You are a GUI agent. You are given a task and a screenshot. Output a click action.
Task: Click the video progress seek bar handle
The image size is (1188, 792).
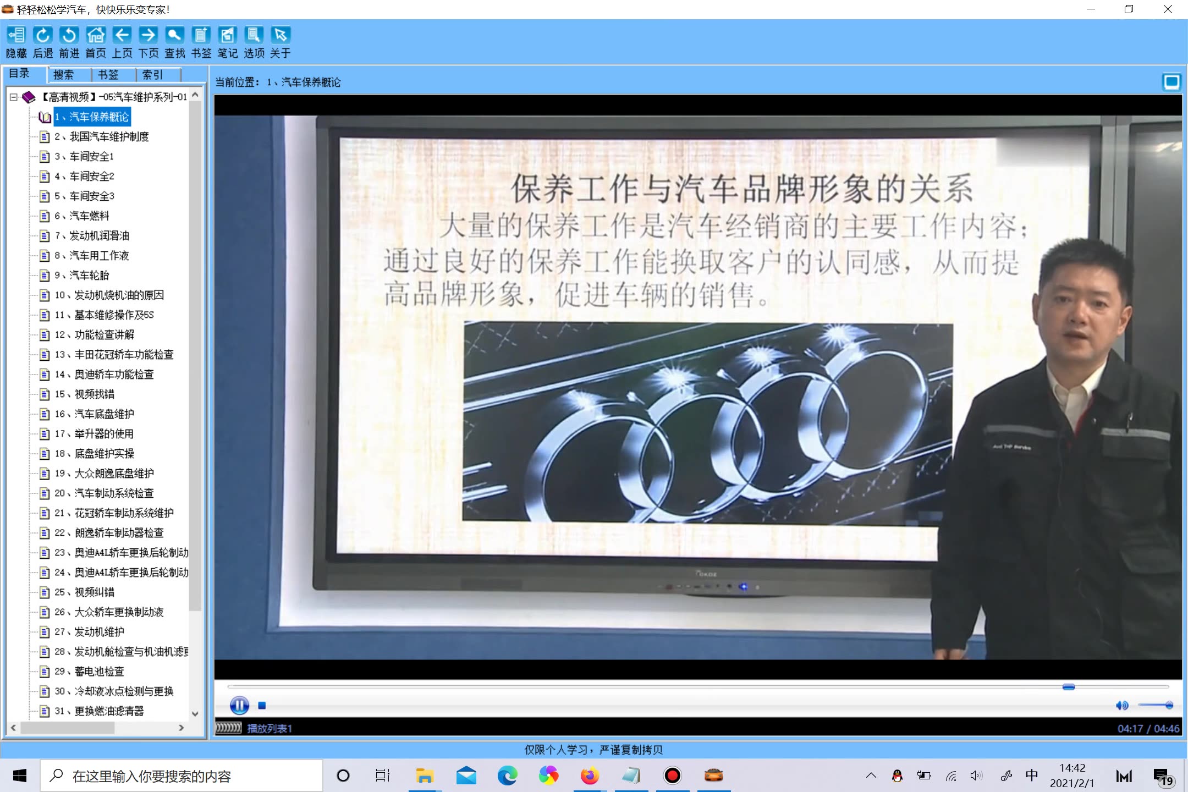point(1068,687)
